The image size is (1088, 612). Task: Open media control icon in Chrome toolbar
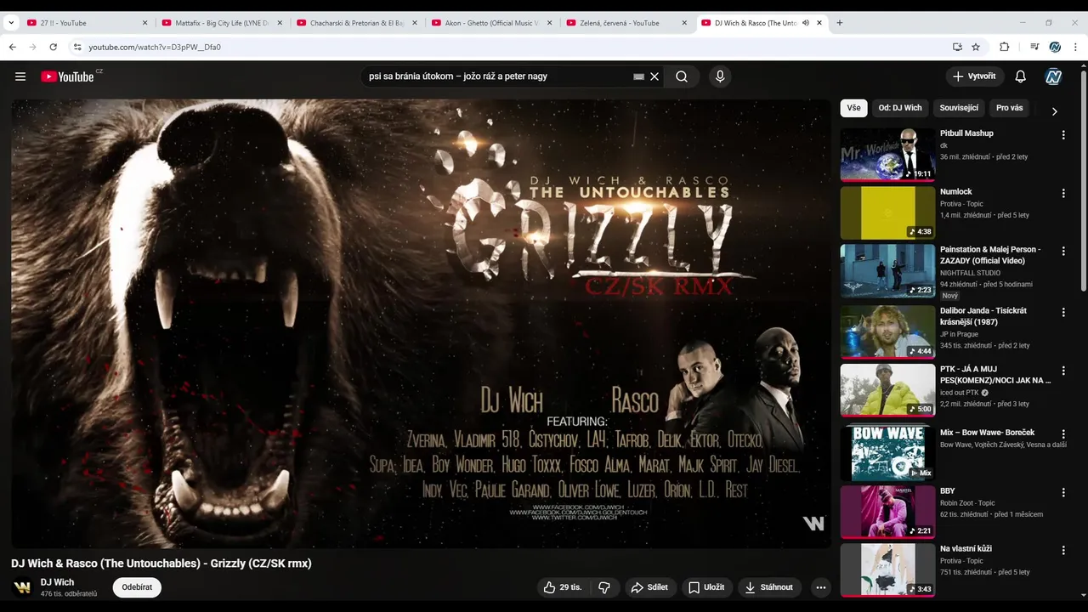tap(1034, 47)
